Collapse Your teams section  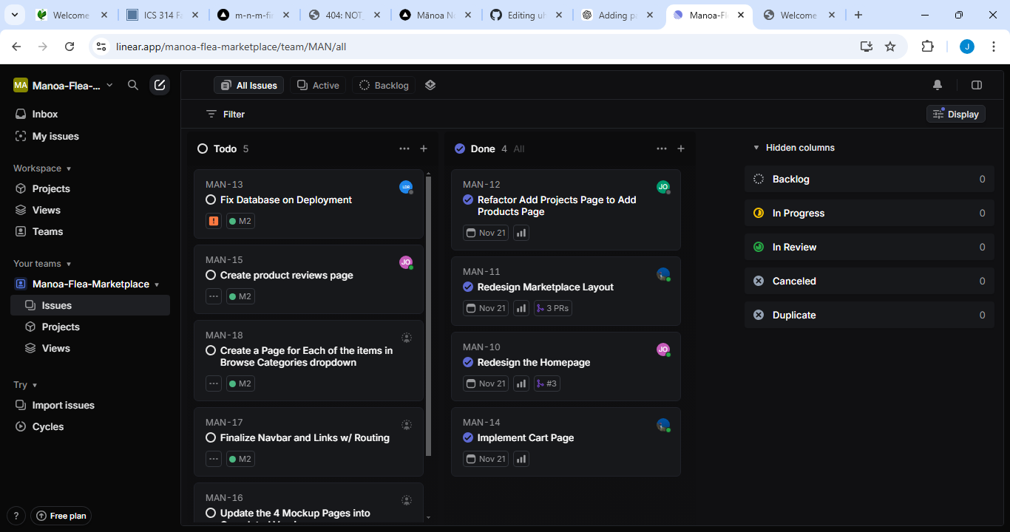click(42, 264)
